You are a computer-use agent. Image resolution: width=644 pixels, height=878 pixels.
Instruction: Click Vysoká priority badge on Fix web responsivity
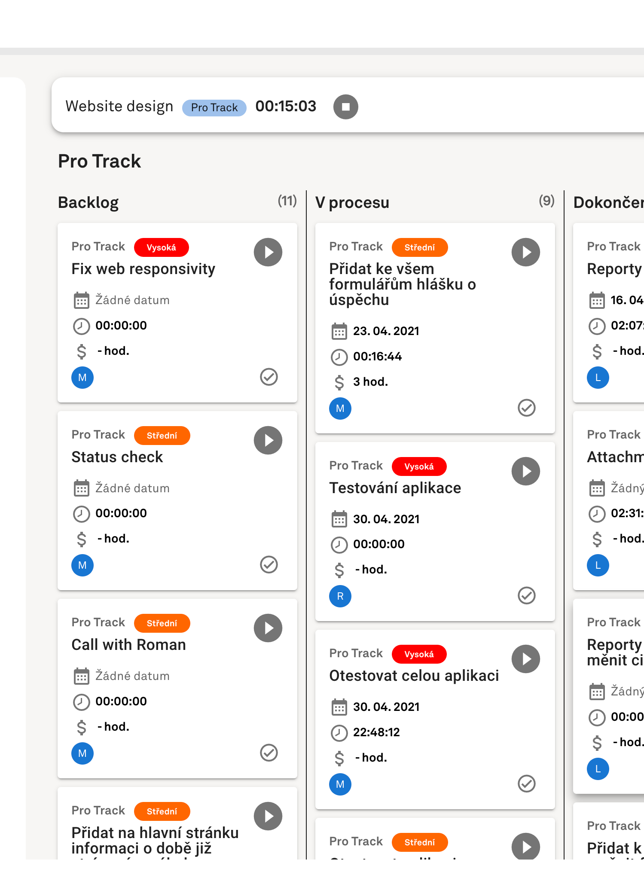coord(161,247)
